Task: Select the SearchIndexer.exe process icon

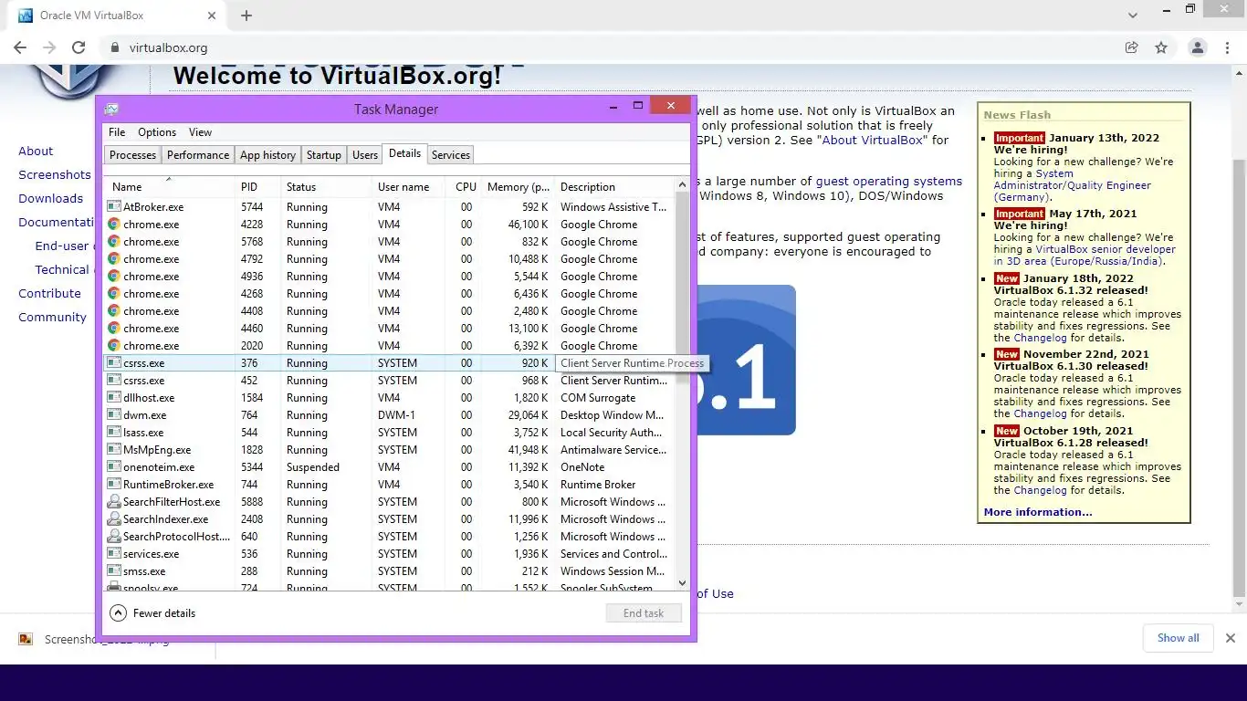Action: pyautogui.click(x=114, y=519)
